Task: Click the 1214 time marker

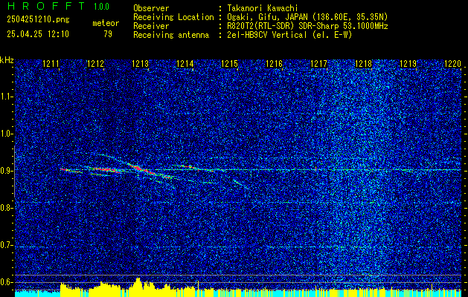Action: click(x=185, y=64)
